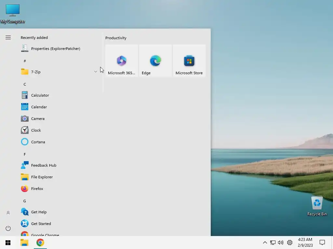Open the settings gear tray icon
Screen dimensions: 333x249
[290, 243]
